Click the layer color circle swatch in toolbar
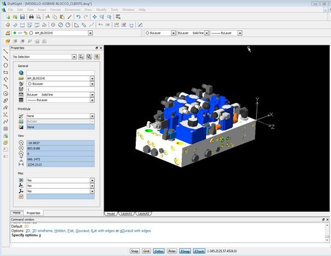Image resolution: width=331 pixels, height=256 pixels. point(31,33)
